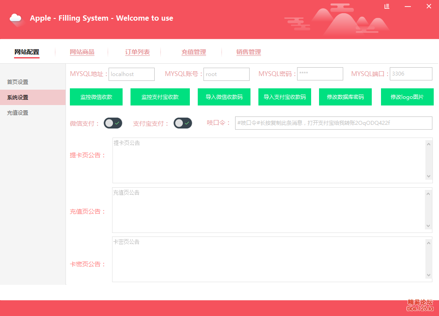Switch to the 网站商品 tab
The image size is (439, 316).
(x=82, y=52)
